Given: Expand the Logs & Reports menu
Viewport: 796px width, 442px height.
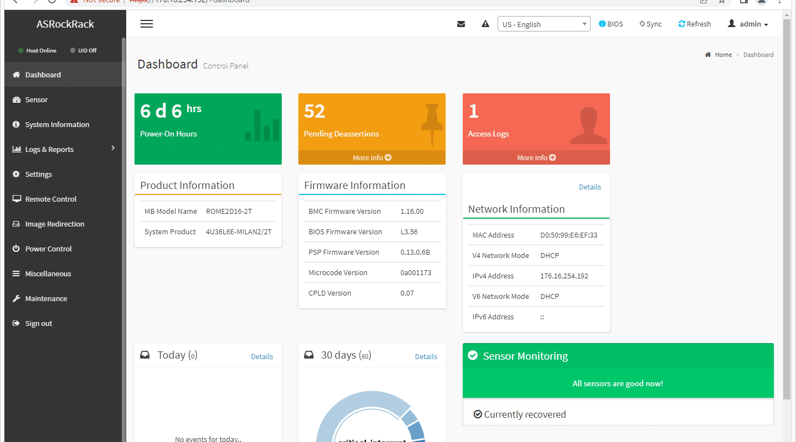Looking at the screenshot, I should 64,149.
